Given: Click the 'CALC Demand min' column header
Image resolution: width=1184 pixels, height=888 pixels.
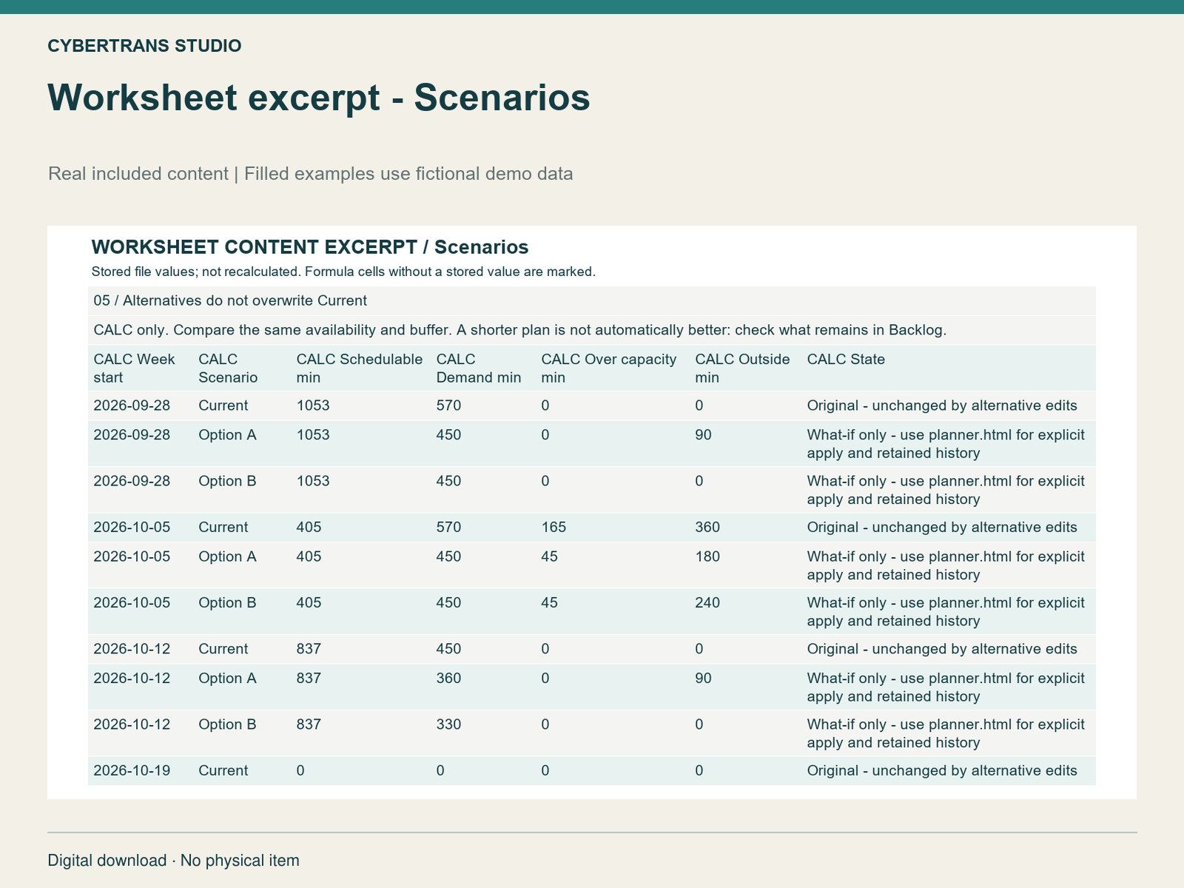Looking at the screenshot, I should click(479, 369).
